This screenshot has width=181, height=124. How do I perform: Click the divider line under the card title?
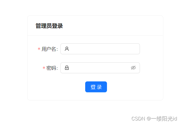tap(95, 35)
